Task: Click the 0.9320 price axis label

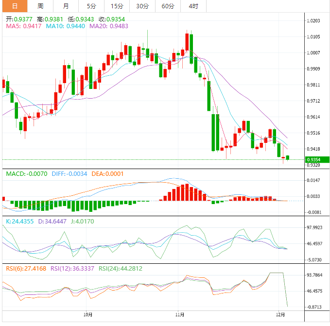Action: pyautogui.click(x=313, y=165)
